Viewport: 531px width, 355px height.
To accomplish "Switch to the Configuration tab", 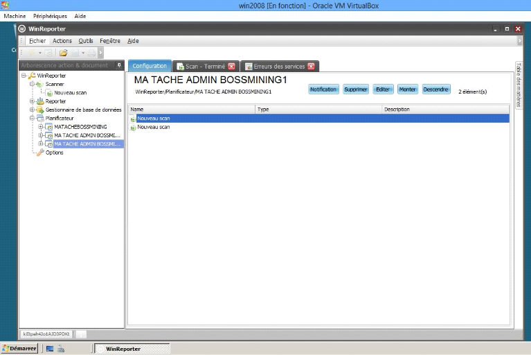I will point(150,66).
